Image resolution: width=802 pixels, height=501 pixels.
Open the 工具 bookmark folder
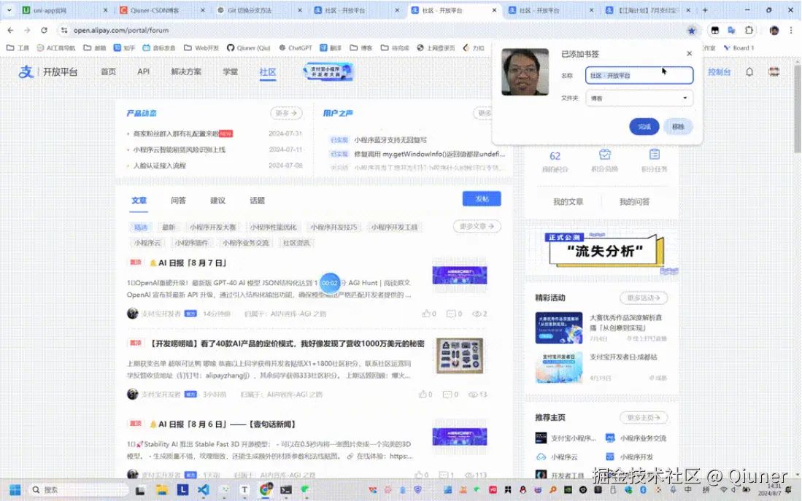(x=18, y=48)
